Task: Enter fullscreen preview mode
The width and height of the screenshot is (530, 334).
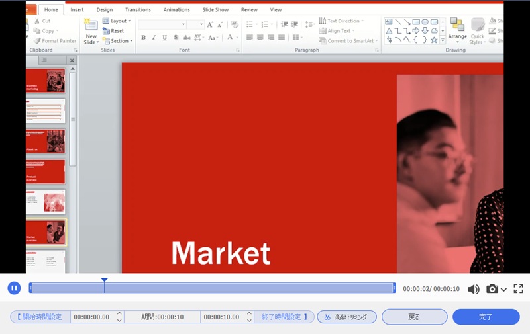Action: [x=518, y=288]
